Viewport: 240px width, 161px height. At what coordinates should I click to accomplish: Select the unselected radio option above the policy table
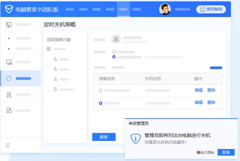tap(114, 52)
